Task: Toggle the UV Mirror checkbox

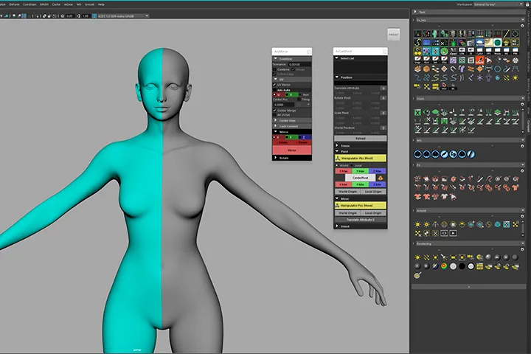Action: 274,85
